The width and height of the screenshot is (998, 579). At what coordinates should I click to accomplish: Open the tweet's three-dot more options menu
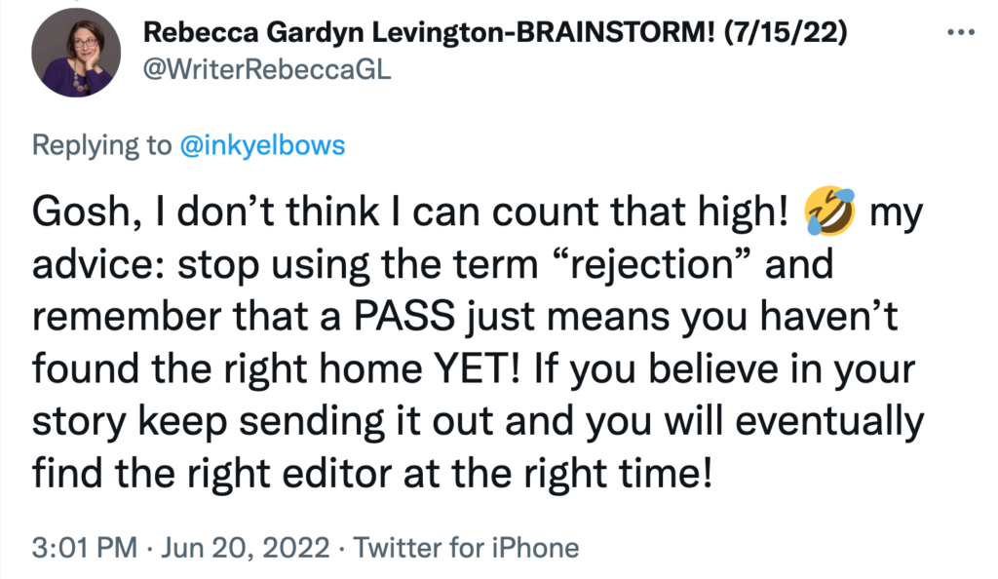click(x=960, y=32)
